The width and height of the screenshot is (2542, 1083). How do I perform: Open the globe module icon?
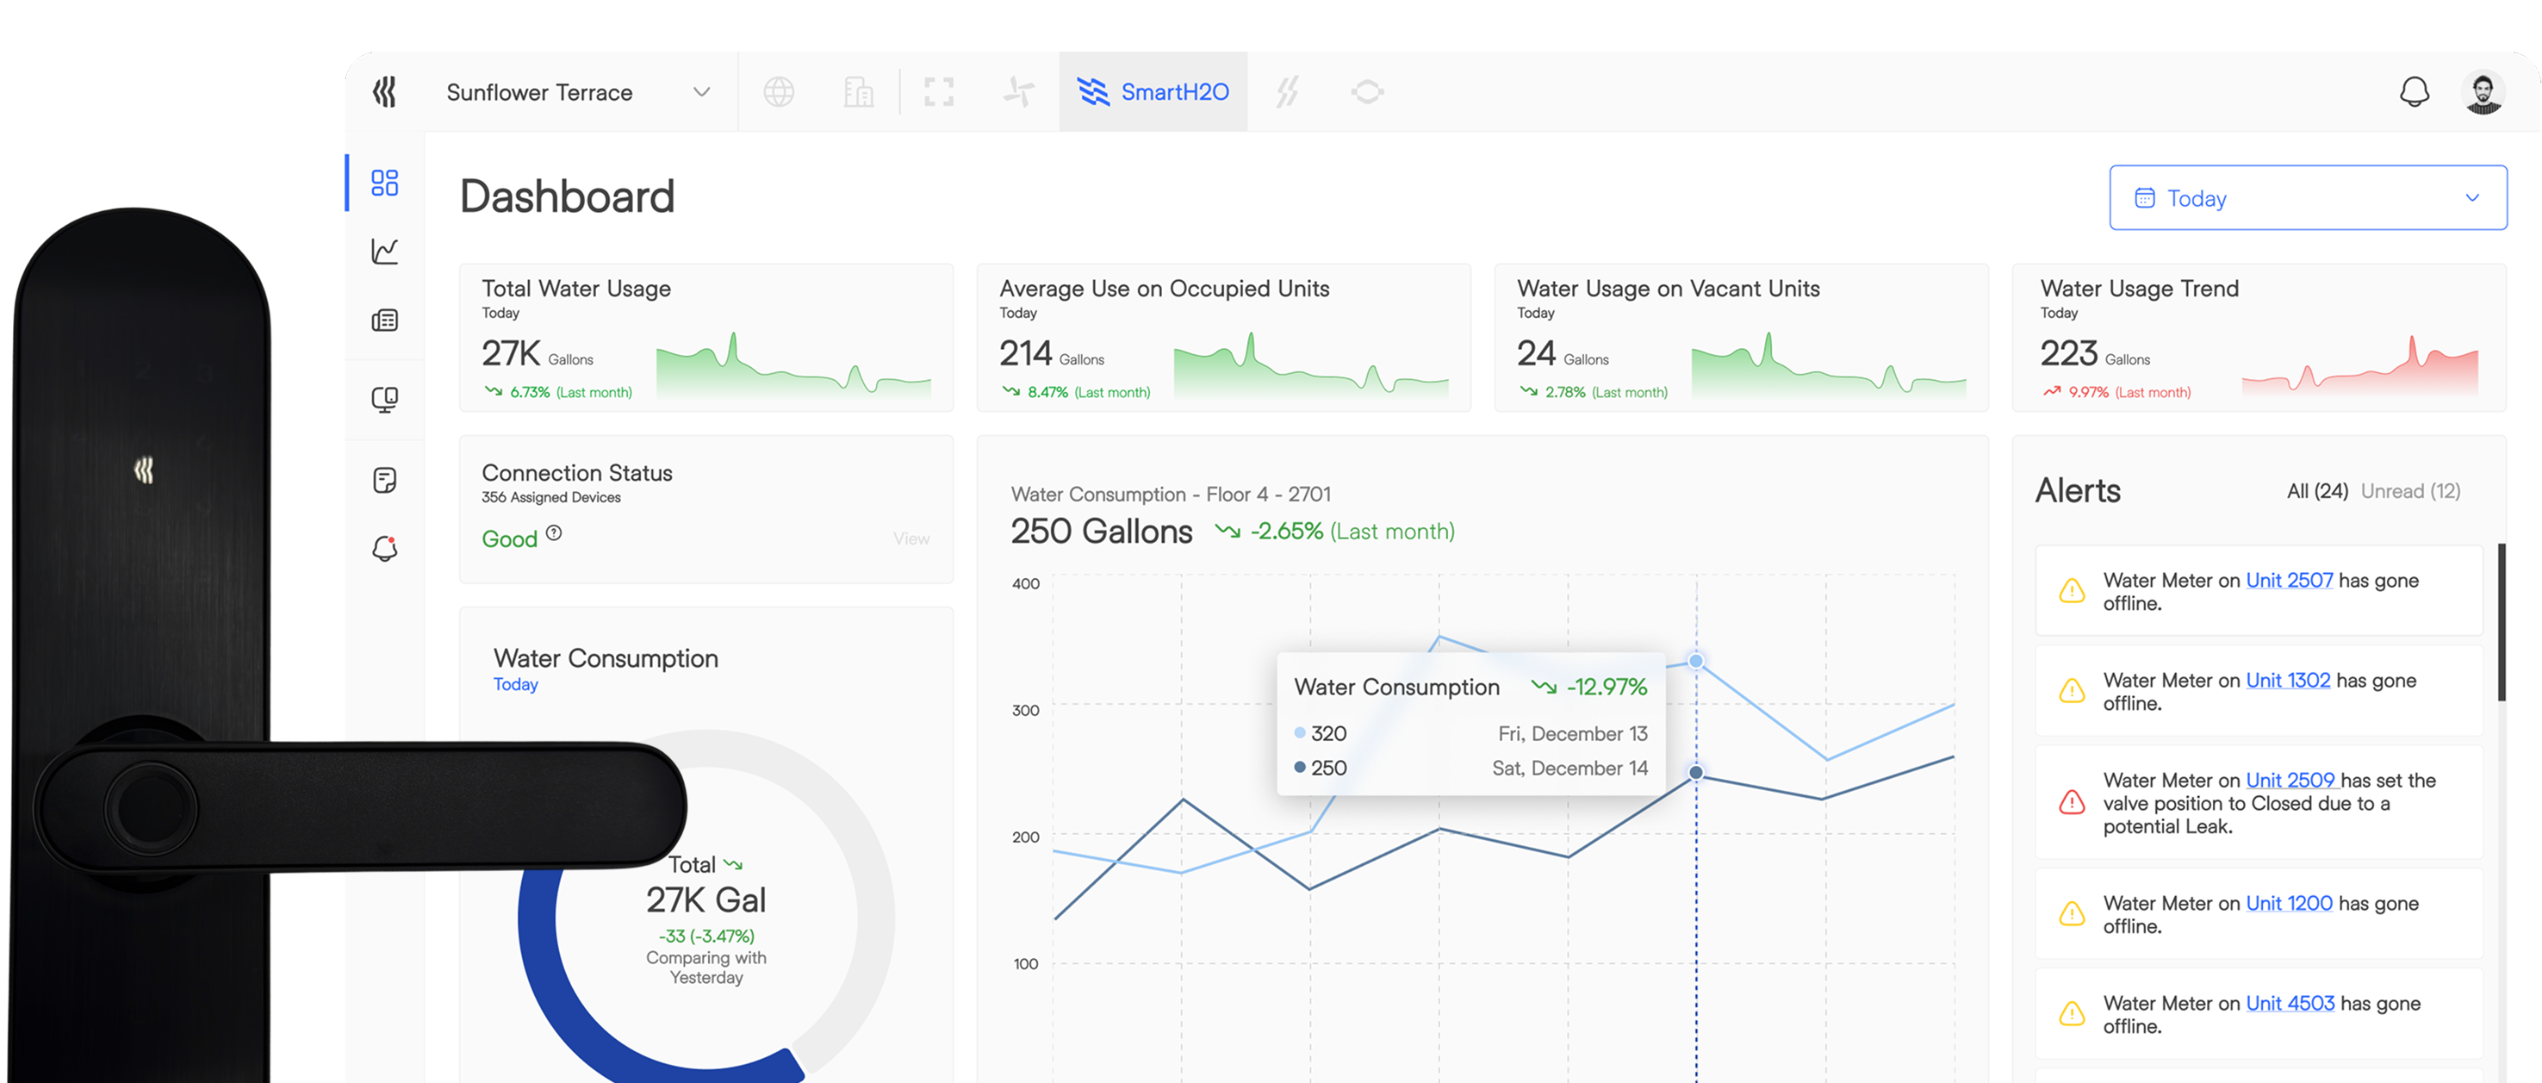coord(779,92)
